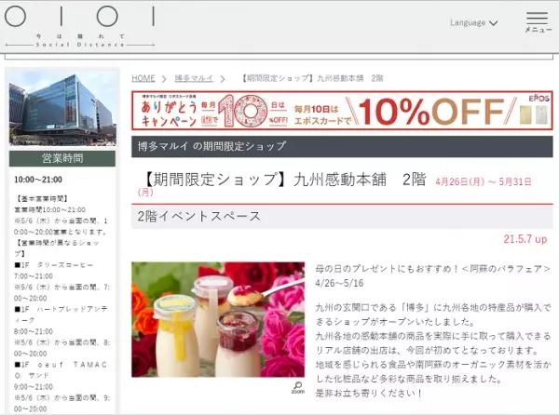Click the 4/26~5/16 fair dates
The height and width of the screenshot is (415, 559).
point(339,283)
